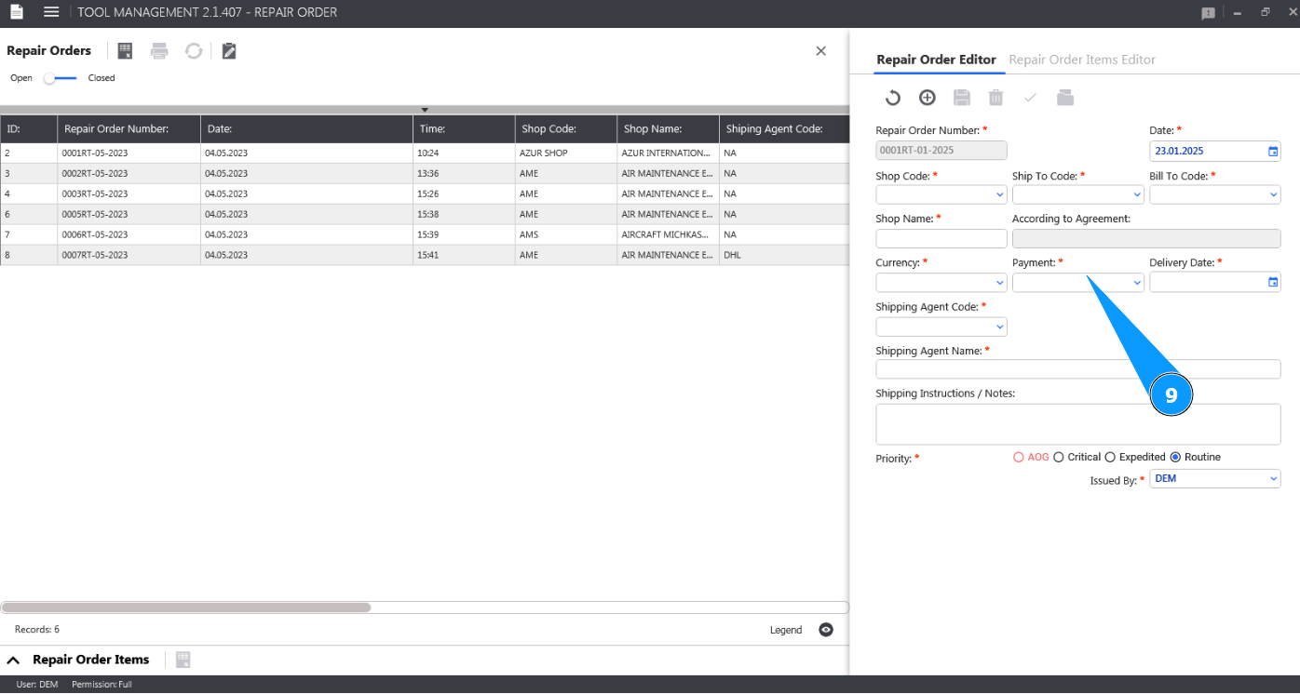Screen dimensions: 1300x694
Task: Sort by the table's Shop Name column header
Action: point(669,128)
